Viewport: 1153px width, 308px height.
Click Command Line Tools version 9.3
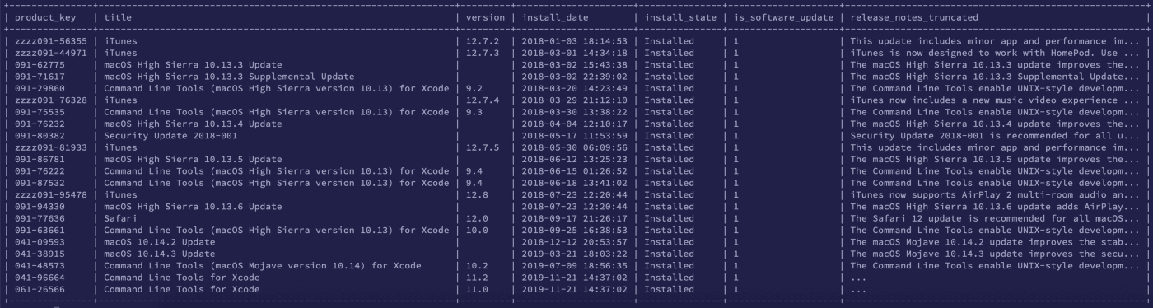coord(474,112)
